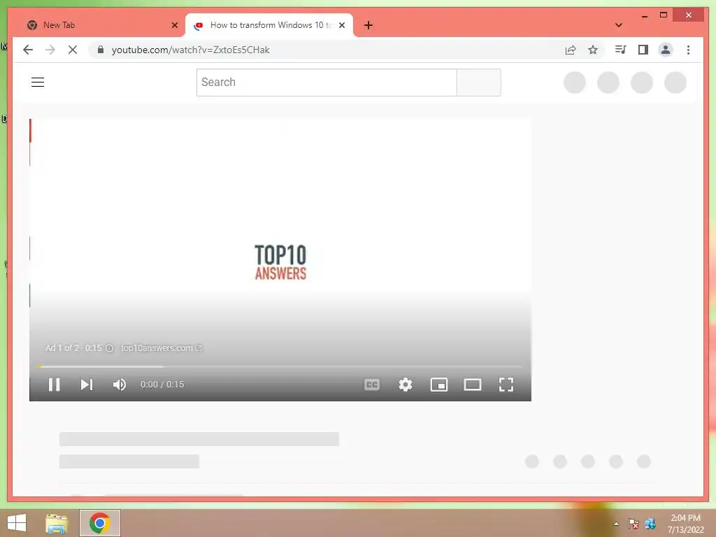Viewport: 716px width, 537px height.
Task: Minimize the Chrome window
Action: point(644,15)
